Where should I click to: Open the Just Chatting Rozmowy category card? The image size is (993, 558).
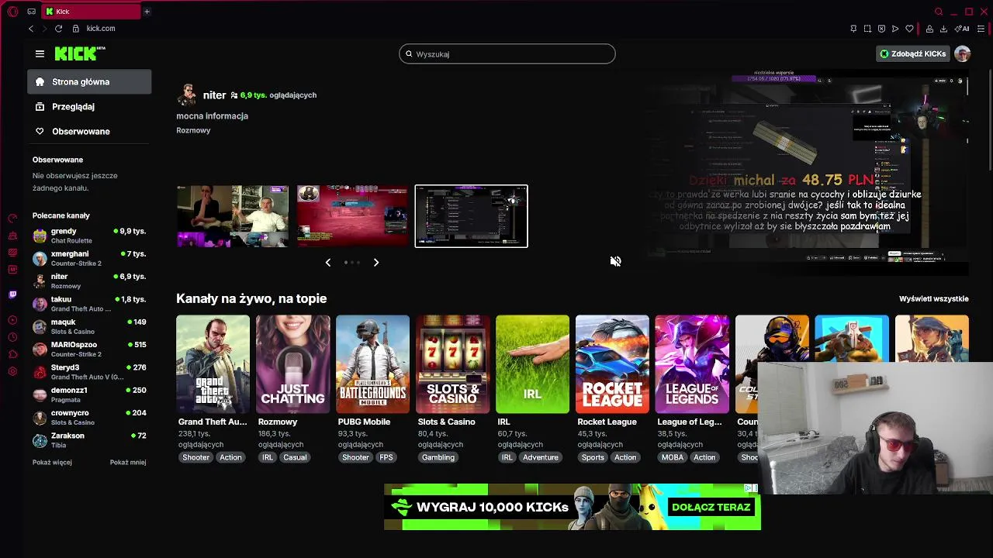tap(292, 364)
